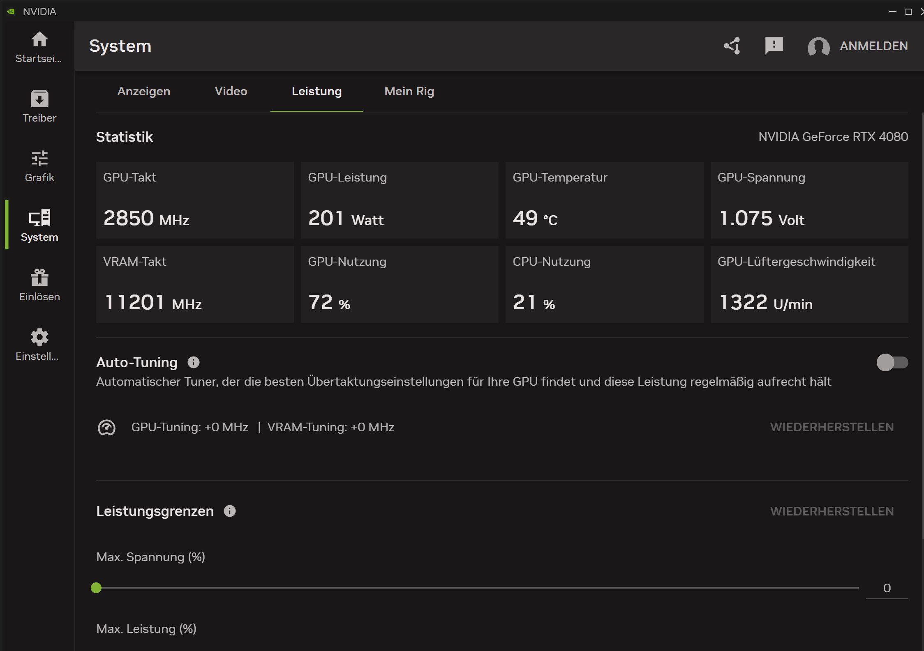This screenshot has width=924, height=651.
Task: Open Einstellungen gear icon
Action: pyautogui.click(x=39, y=337)
